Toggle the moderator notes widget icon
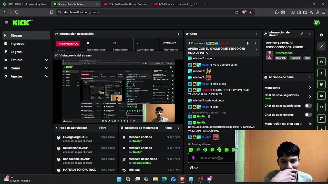This screenshot has width=328, height=184. click(321, 84)
